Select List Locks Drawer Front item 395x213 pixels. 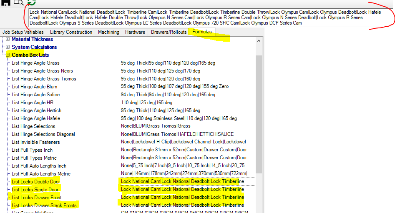[x=37, y=198]
